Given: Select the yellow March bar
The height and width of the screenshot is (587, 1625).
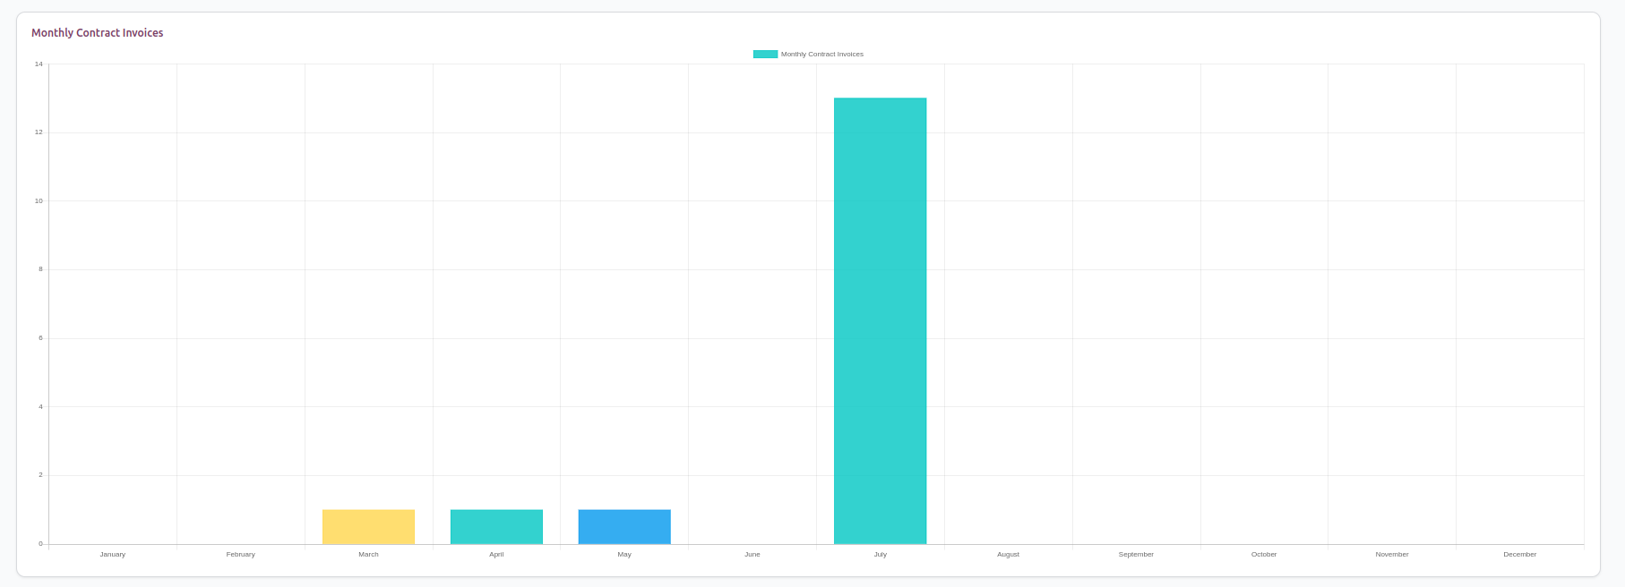Looking at the screenshot, I should click(x=368, y=527).
